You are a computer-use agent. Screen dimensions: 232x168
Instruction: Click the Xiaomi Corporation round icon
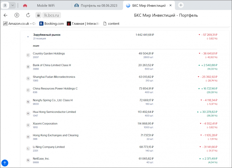click(28, 125)
